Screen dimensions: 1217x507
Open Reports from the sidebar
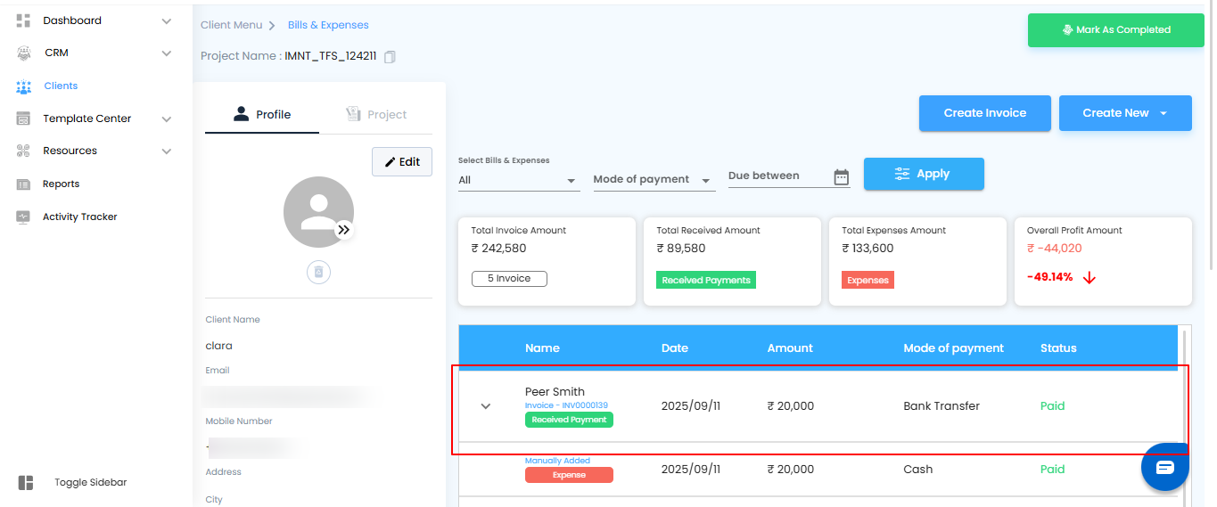pos(61,184)
